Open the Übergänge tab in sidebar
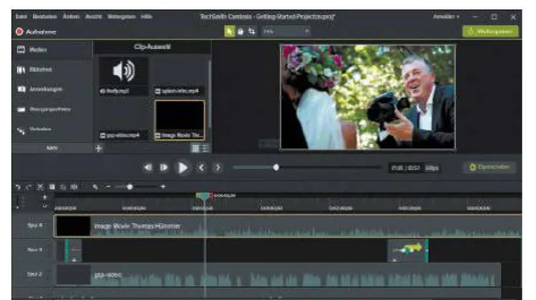Image resolution: width=536 pixels, height=300 pixels. 52,110
